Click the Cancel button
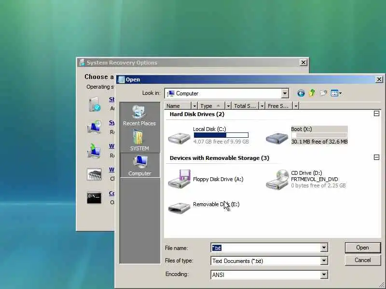The height and width of the screenshot is (289, 386). tap(363, 260)
